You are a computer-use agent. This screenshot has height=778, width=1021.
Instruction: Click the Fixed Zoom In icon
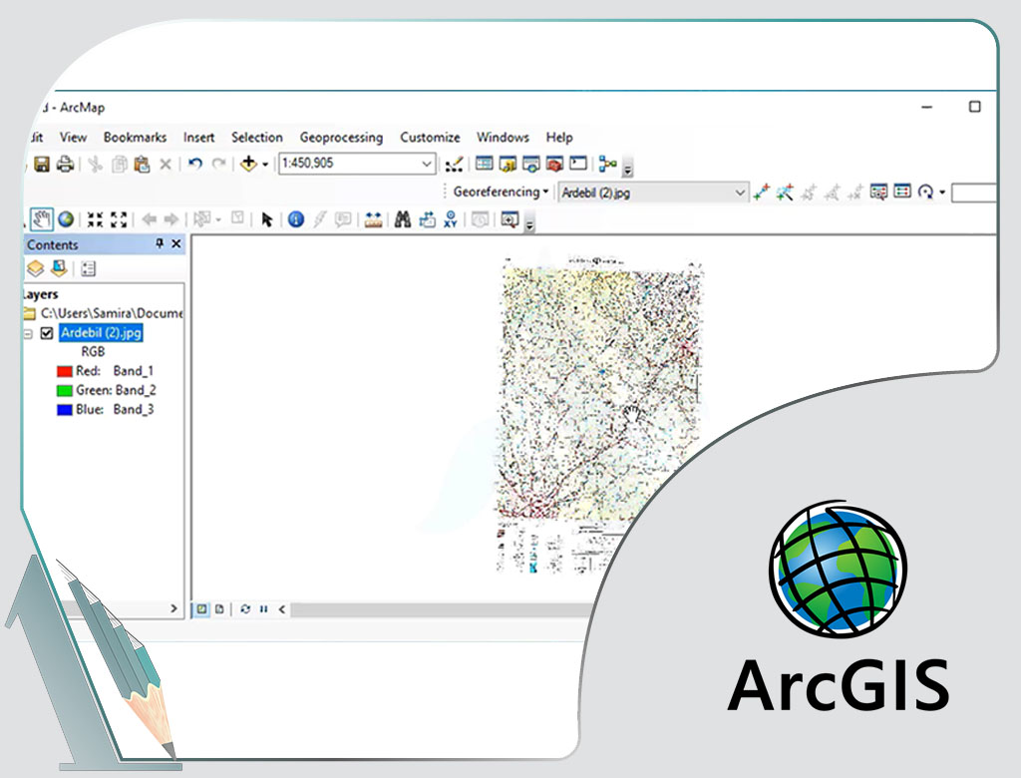coord(95,219)
